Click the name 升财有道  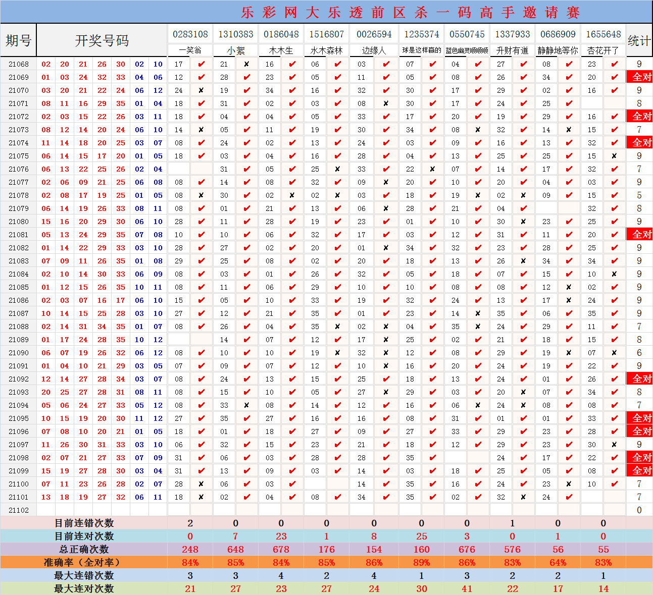[512, 50]
